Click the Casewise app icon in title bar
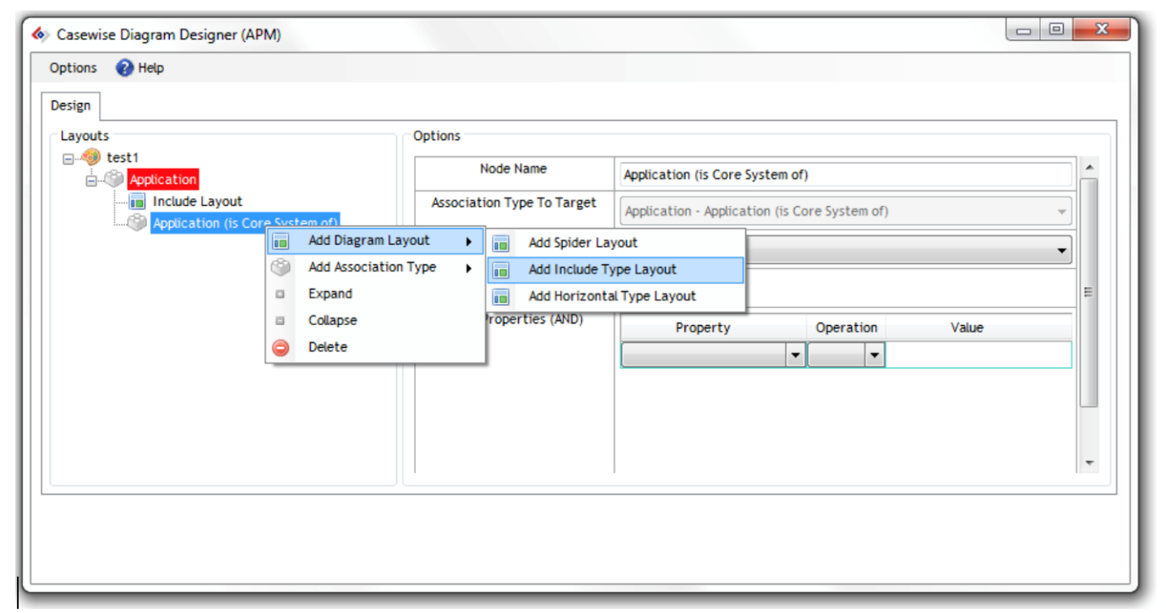1166x613 pixels. pyautogui.click(x=39, y=35)
